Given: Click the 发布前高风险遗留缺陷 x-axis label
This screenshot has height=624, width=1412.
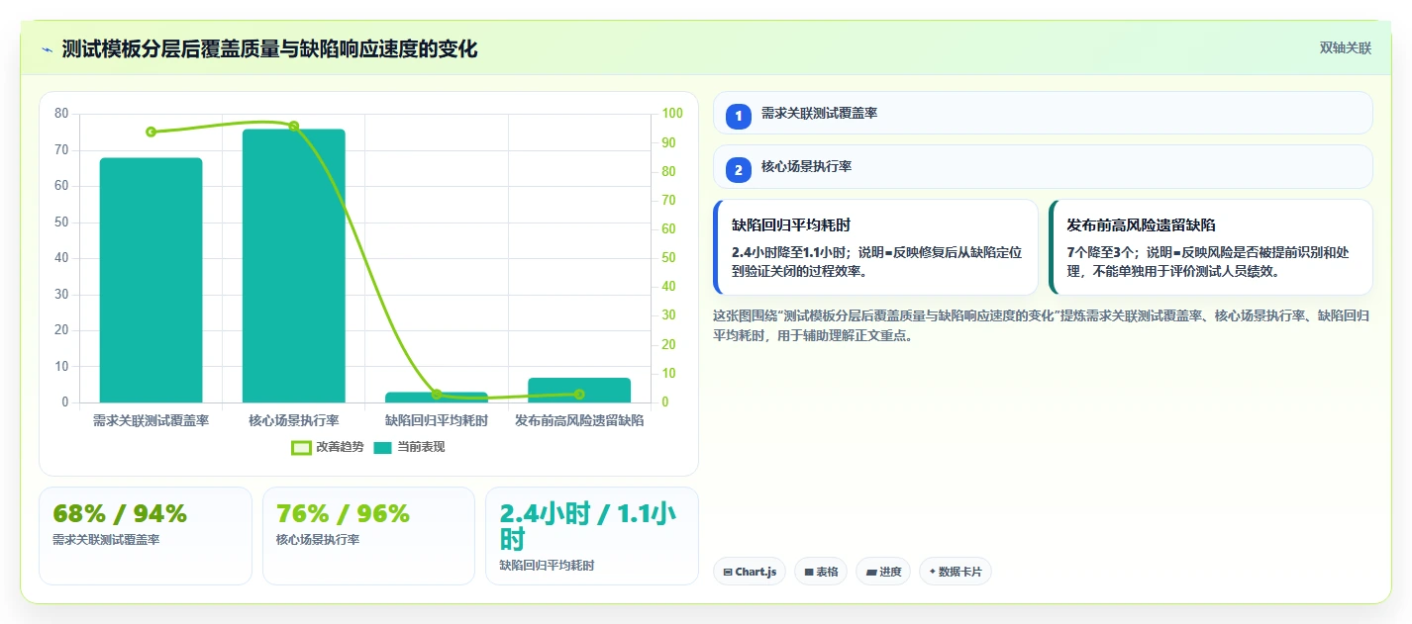Looking at the screenshot, I should tap(579, 420).
